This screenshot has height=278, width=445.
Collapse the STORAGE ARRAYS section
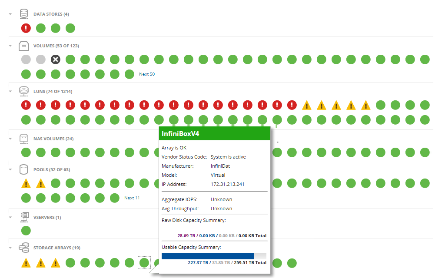(x=10, y=247)
